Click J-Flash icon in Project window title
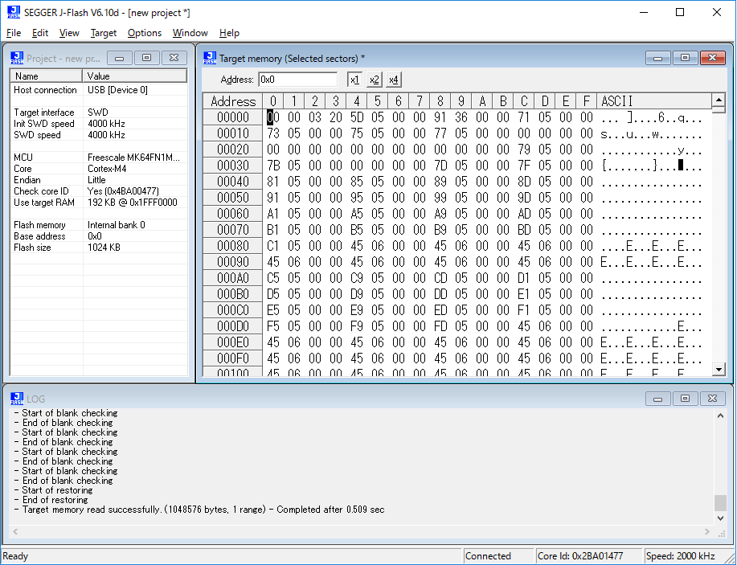The height and width of the screenshot is (565, 737). [x=17, y=58]
